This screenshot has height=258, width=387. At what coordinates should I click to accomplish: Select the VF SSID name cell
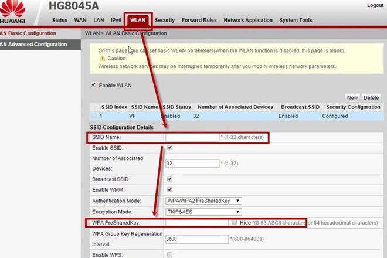133,116
